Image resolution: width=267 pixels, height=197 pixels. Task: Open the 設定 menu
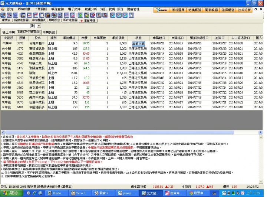[x=10, y=9]
